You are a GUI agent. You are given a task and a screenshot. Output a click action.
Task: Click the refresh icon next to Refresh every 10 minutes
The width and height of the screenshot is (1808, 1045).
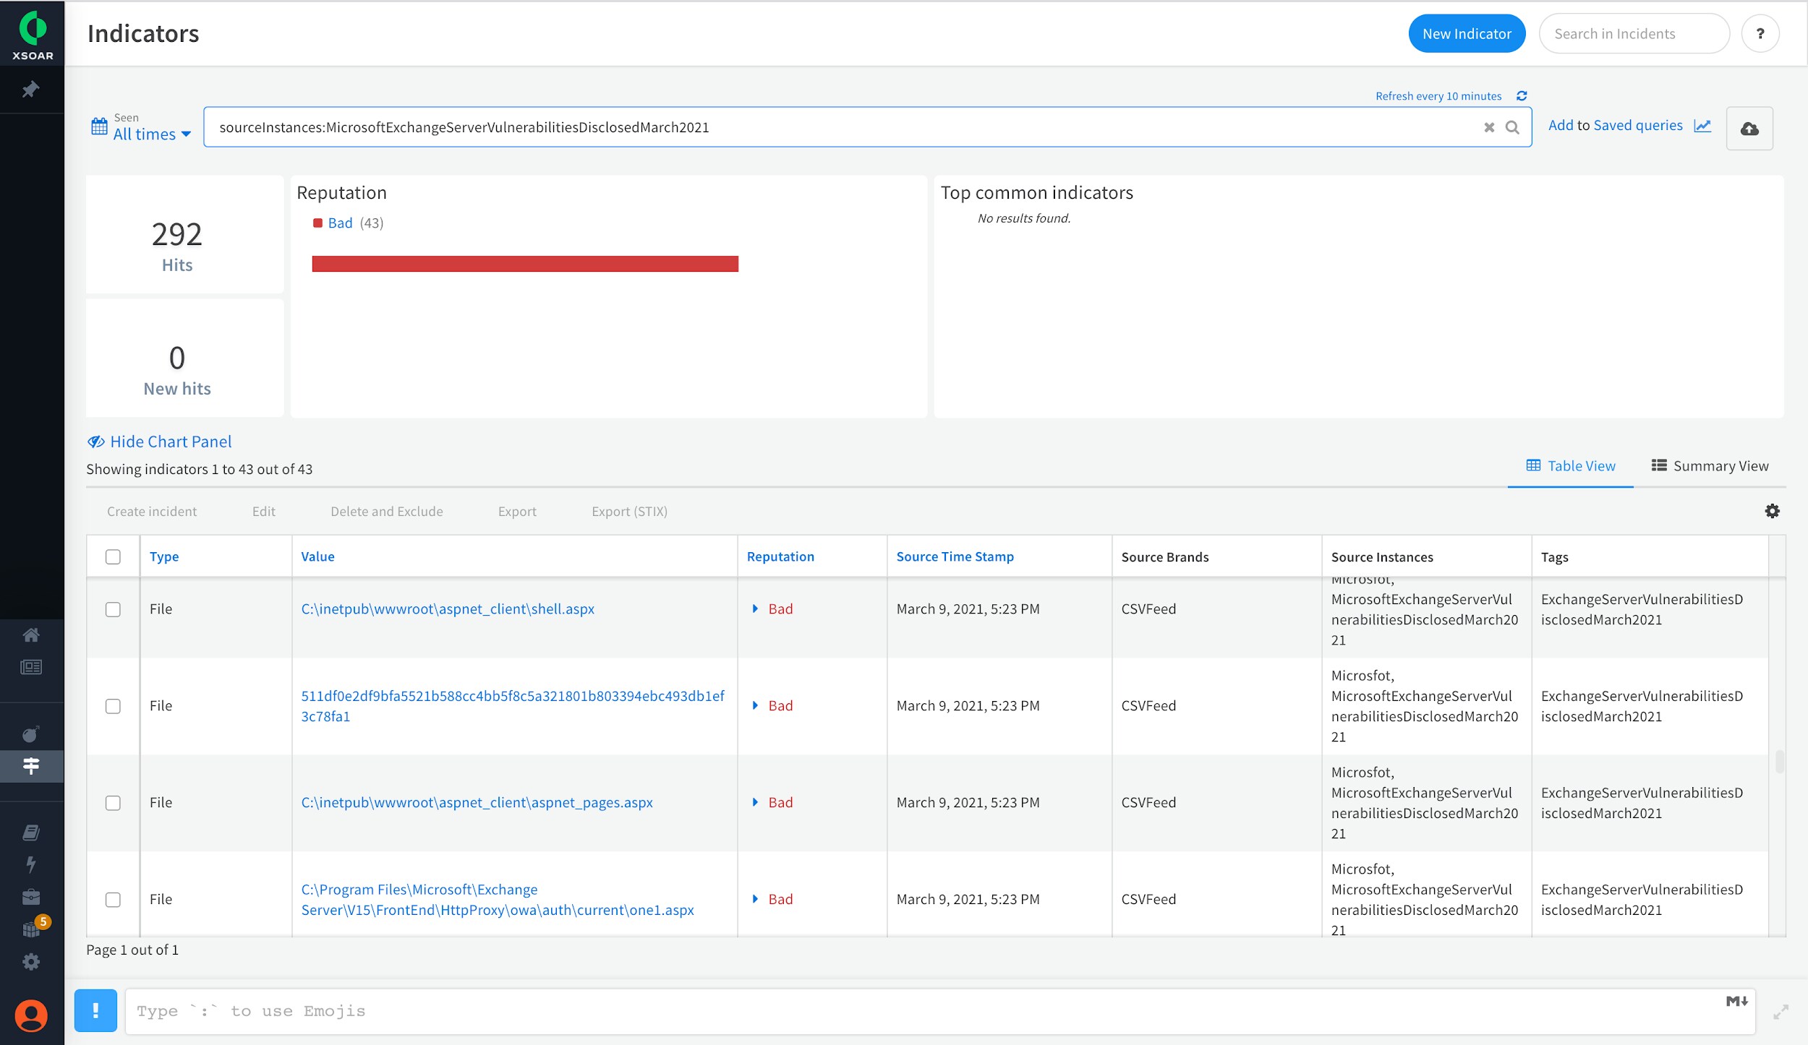click(1522, 96)
